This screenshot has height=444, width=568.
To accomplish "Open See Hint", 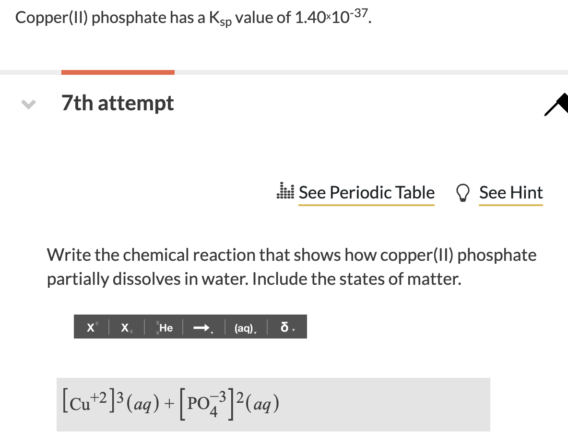I will [x=511, y=193].
